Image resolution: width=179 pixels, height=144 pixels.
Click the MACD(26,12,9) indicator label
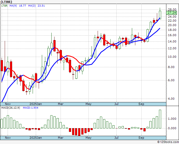(11, 108)
